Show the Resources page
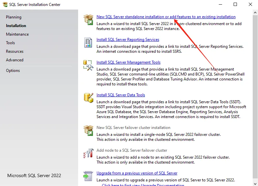Screen dimensions: 258x186 pyautogui.click(x=14, y=51)
